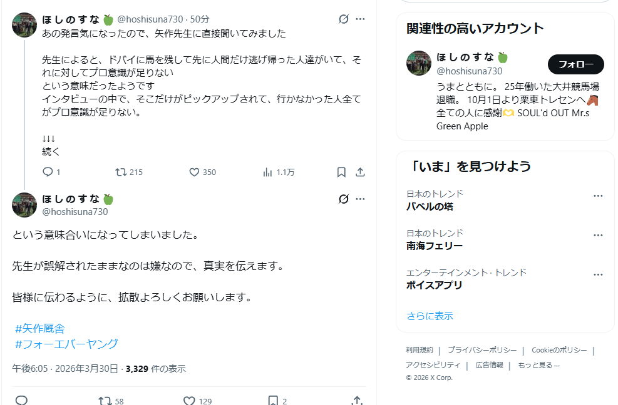Open the #フォーエバーヤング hashtag
Image resolution: width=618 pixels, height=405 pixels.
coord(66,344)
